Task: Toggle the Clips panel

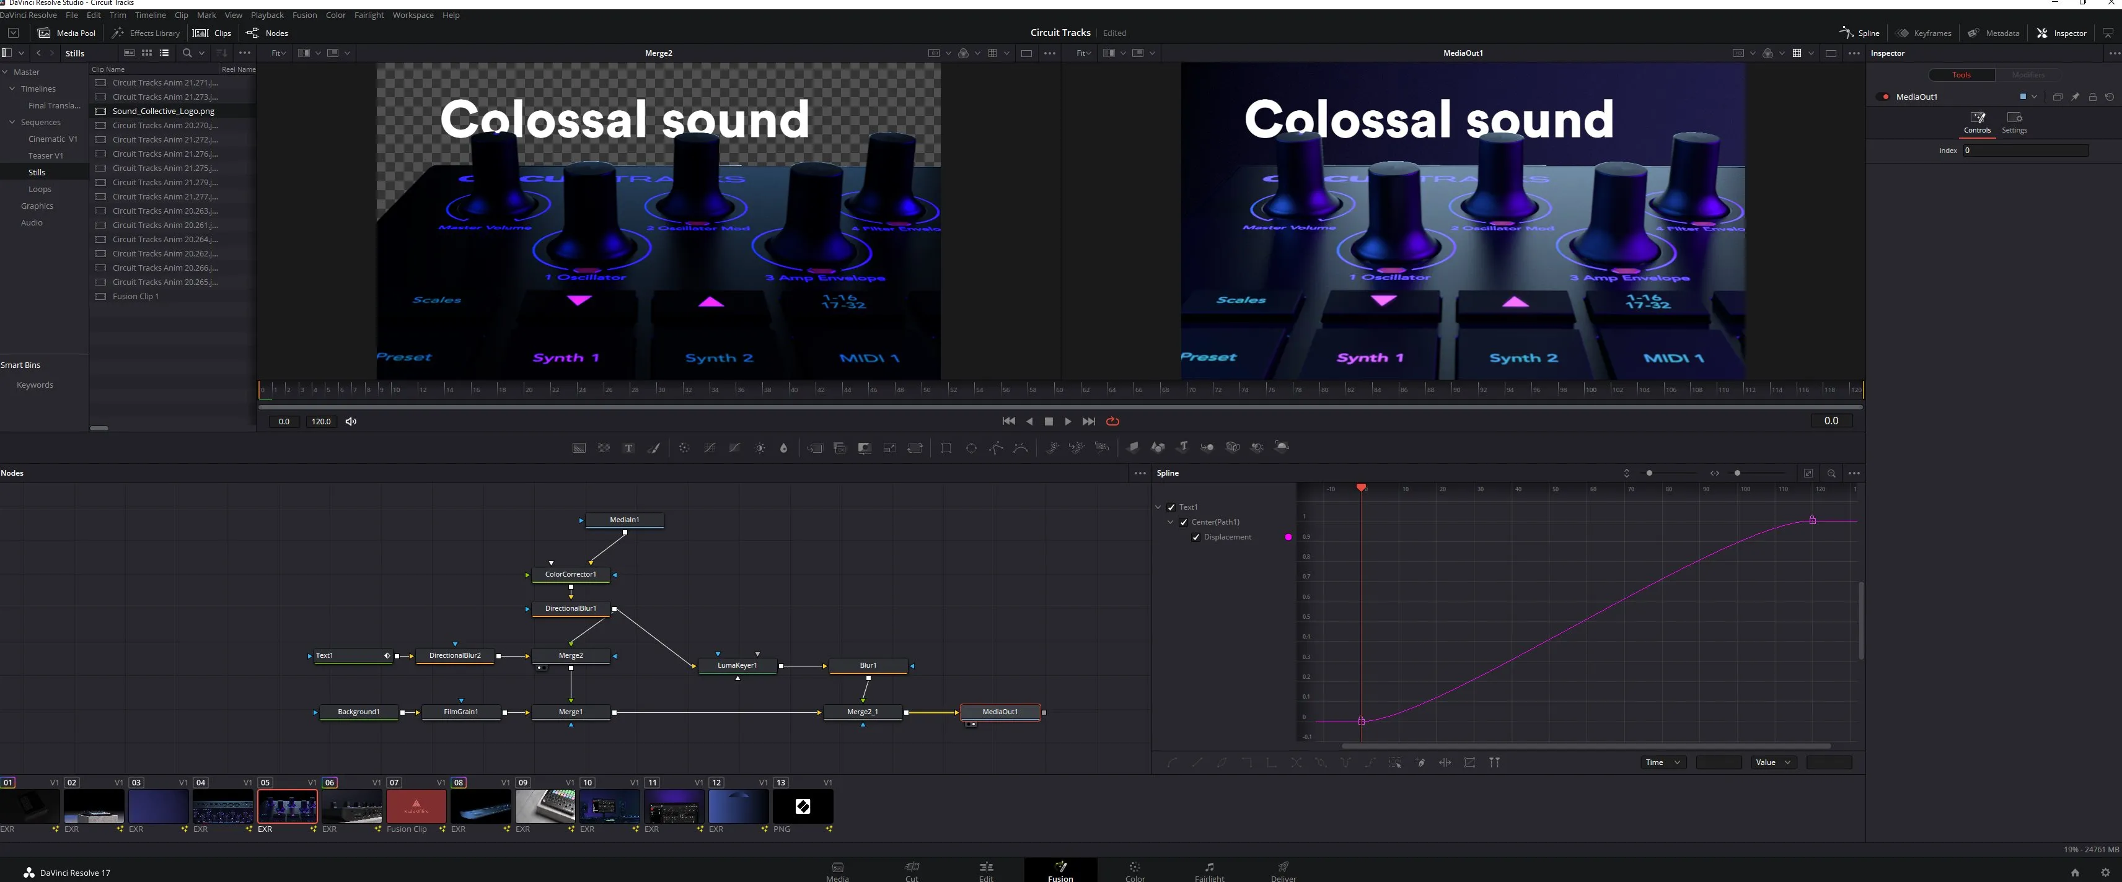Action: tap(213, 33)
